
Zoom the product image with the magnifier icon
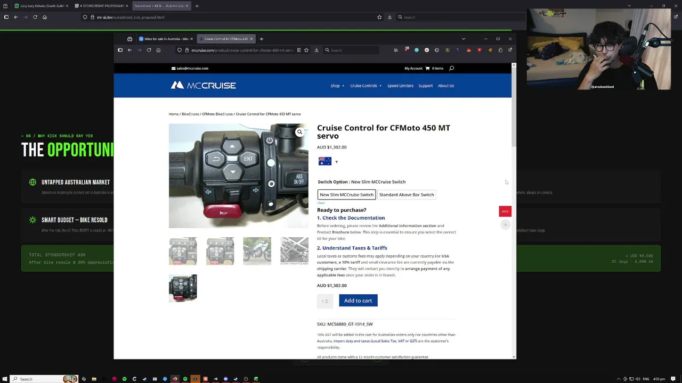pyautogui.click(x=299, y=132)
